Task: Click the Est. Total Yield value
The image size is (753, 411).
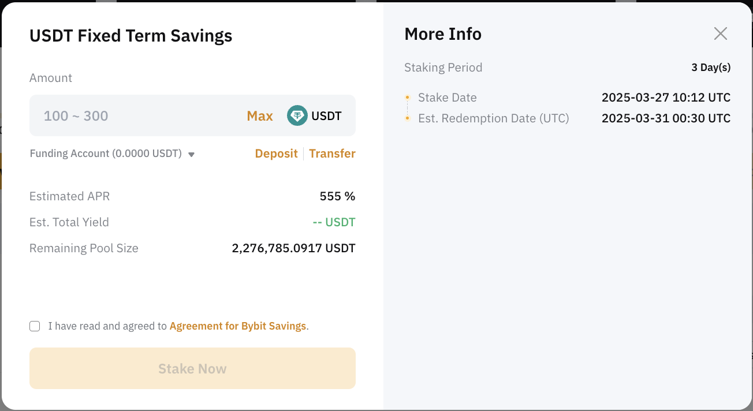Action: click(334, 222)
